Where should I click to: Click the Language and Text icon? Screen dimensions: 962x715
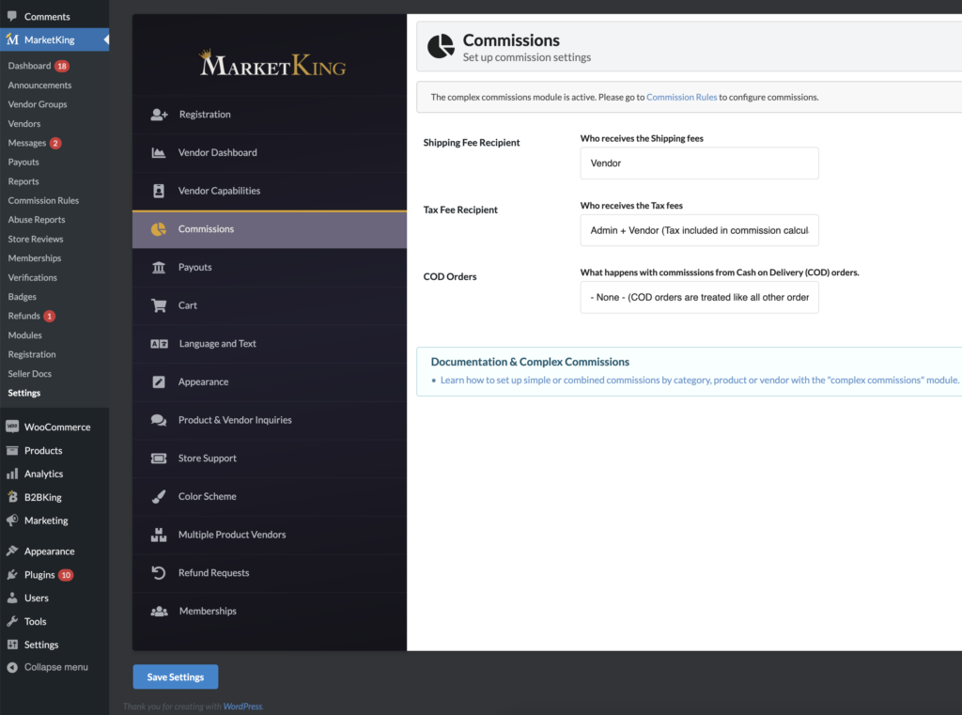click(x=159, y=344)
